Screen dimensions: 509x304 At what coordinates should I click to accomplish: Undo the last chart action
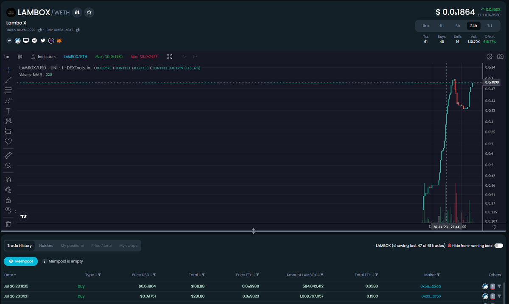click(x=184, y=56)
